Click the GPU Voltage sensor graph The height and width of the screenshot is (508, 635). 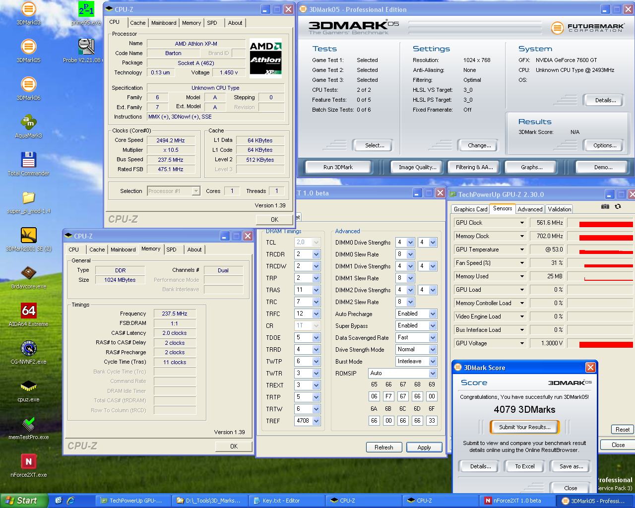tap(600, 344)
